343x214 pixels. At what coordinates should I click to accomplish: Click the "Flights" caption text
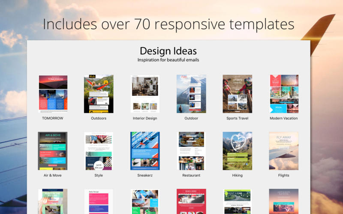point(284,175)
